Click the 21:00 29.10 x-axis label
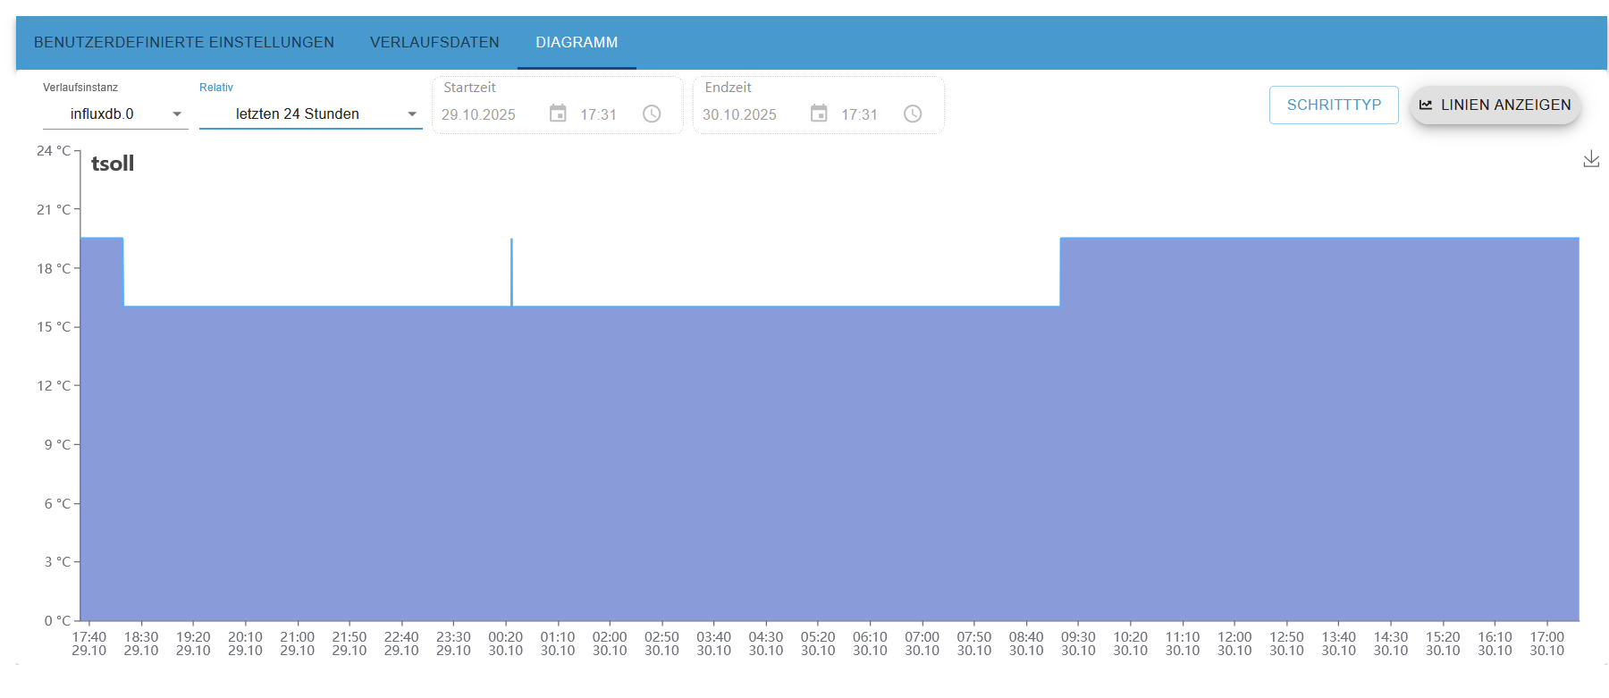 pyautogui.click(x=298, y=643)
